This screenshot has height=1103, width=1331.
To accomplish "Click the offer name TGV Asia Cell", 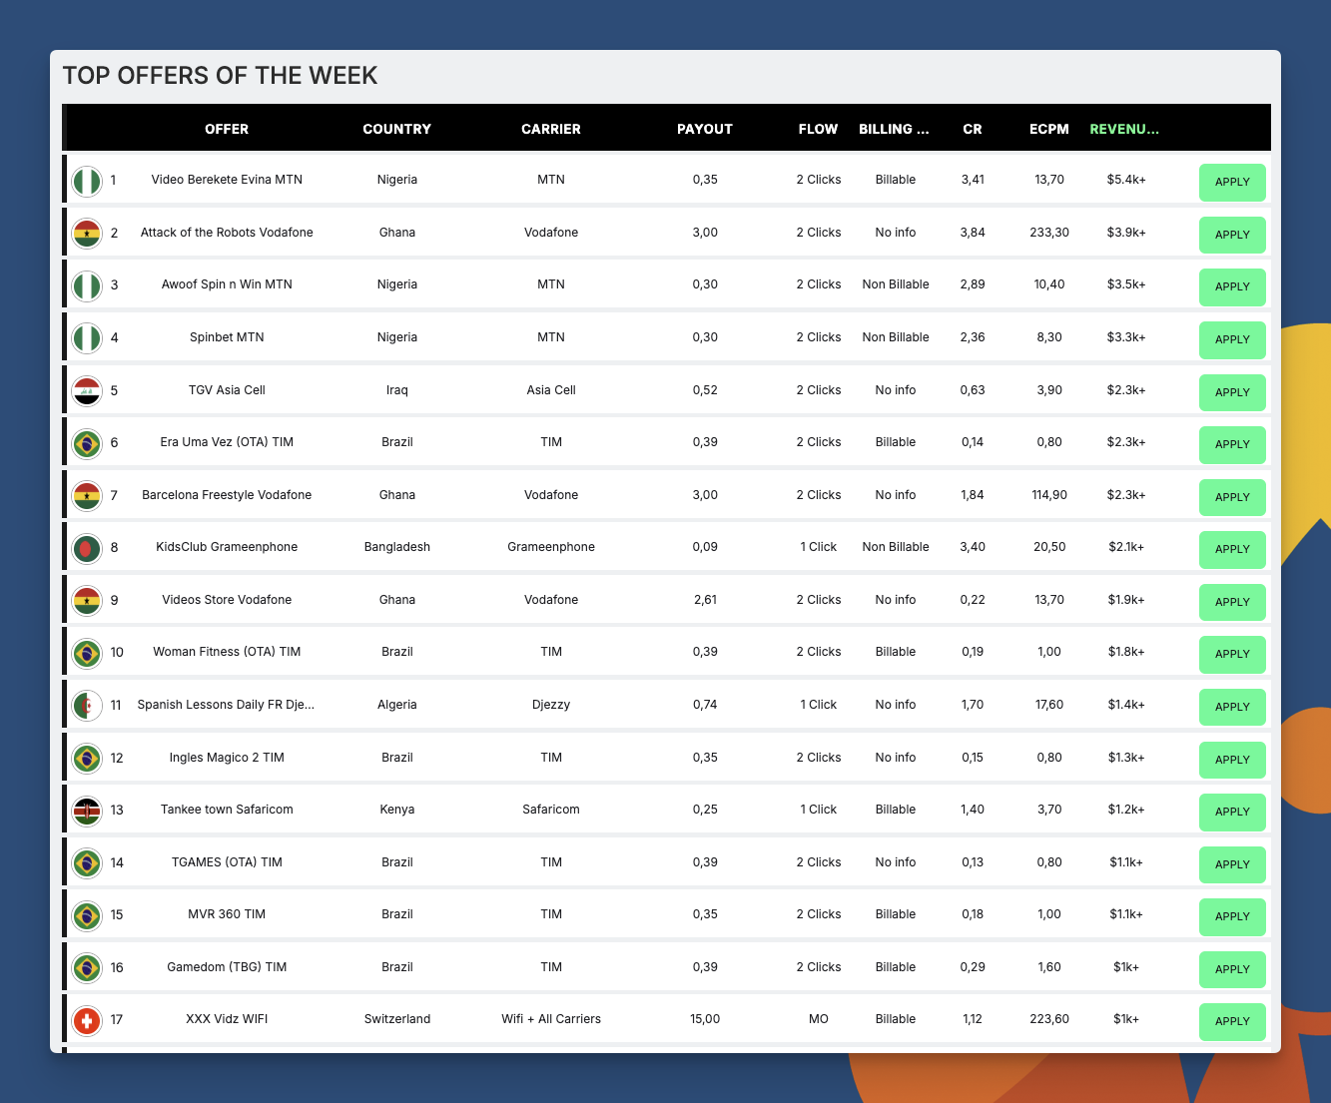I will 227,390.
